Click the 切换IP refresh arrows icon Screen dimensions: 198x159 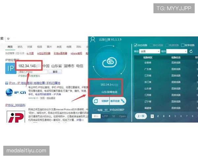click(96, 101)
